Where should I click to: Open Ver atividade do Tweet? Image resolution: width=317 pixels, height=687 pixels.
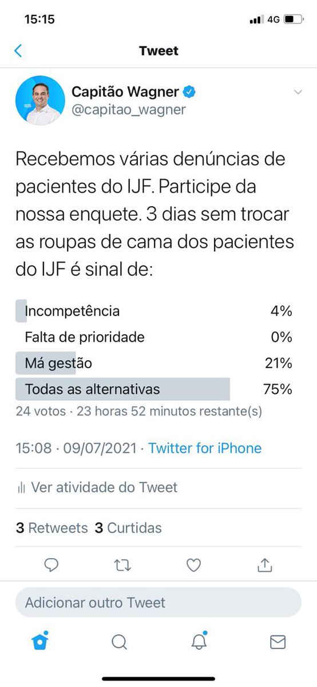[x=97, y=488]
